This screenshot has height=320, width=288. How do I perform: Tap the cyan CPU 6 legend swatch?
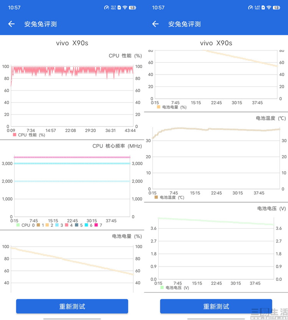(86, 225)
